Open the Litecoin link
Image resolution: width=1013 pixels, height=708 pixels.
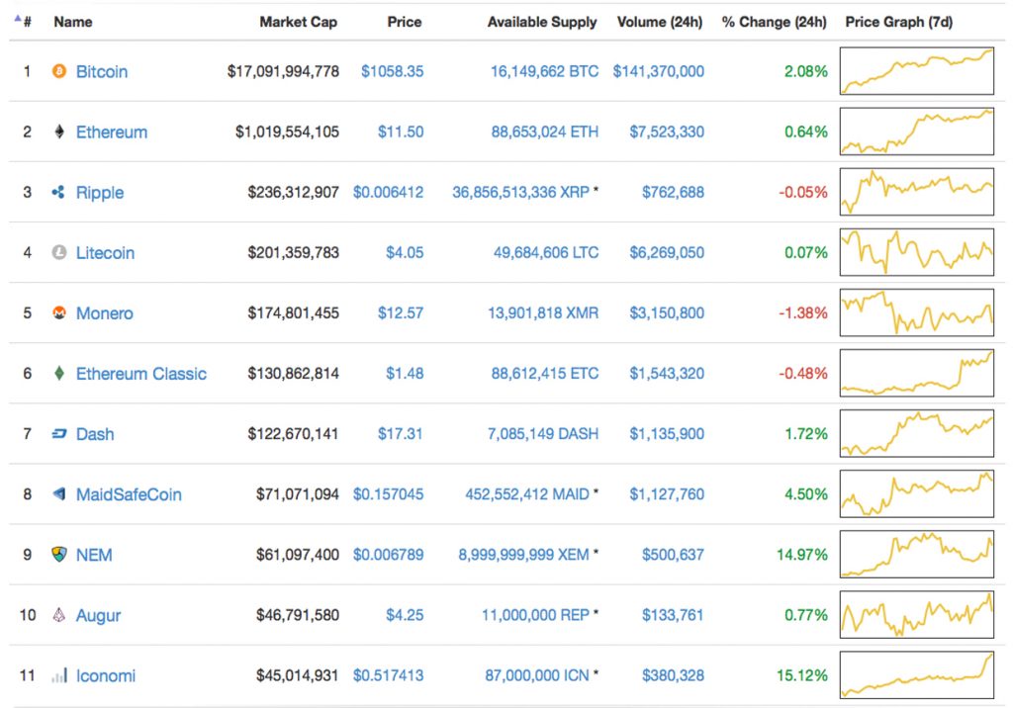105,253
